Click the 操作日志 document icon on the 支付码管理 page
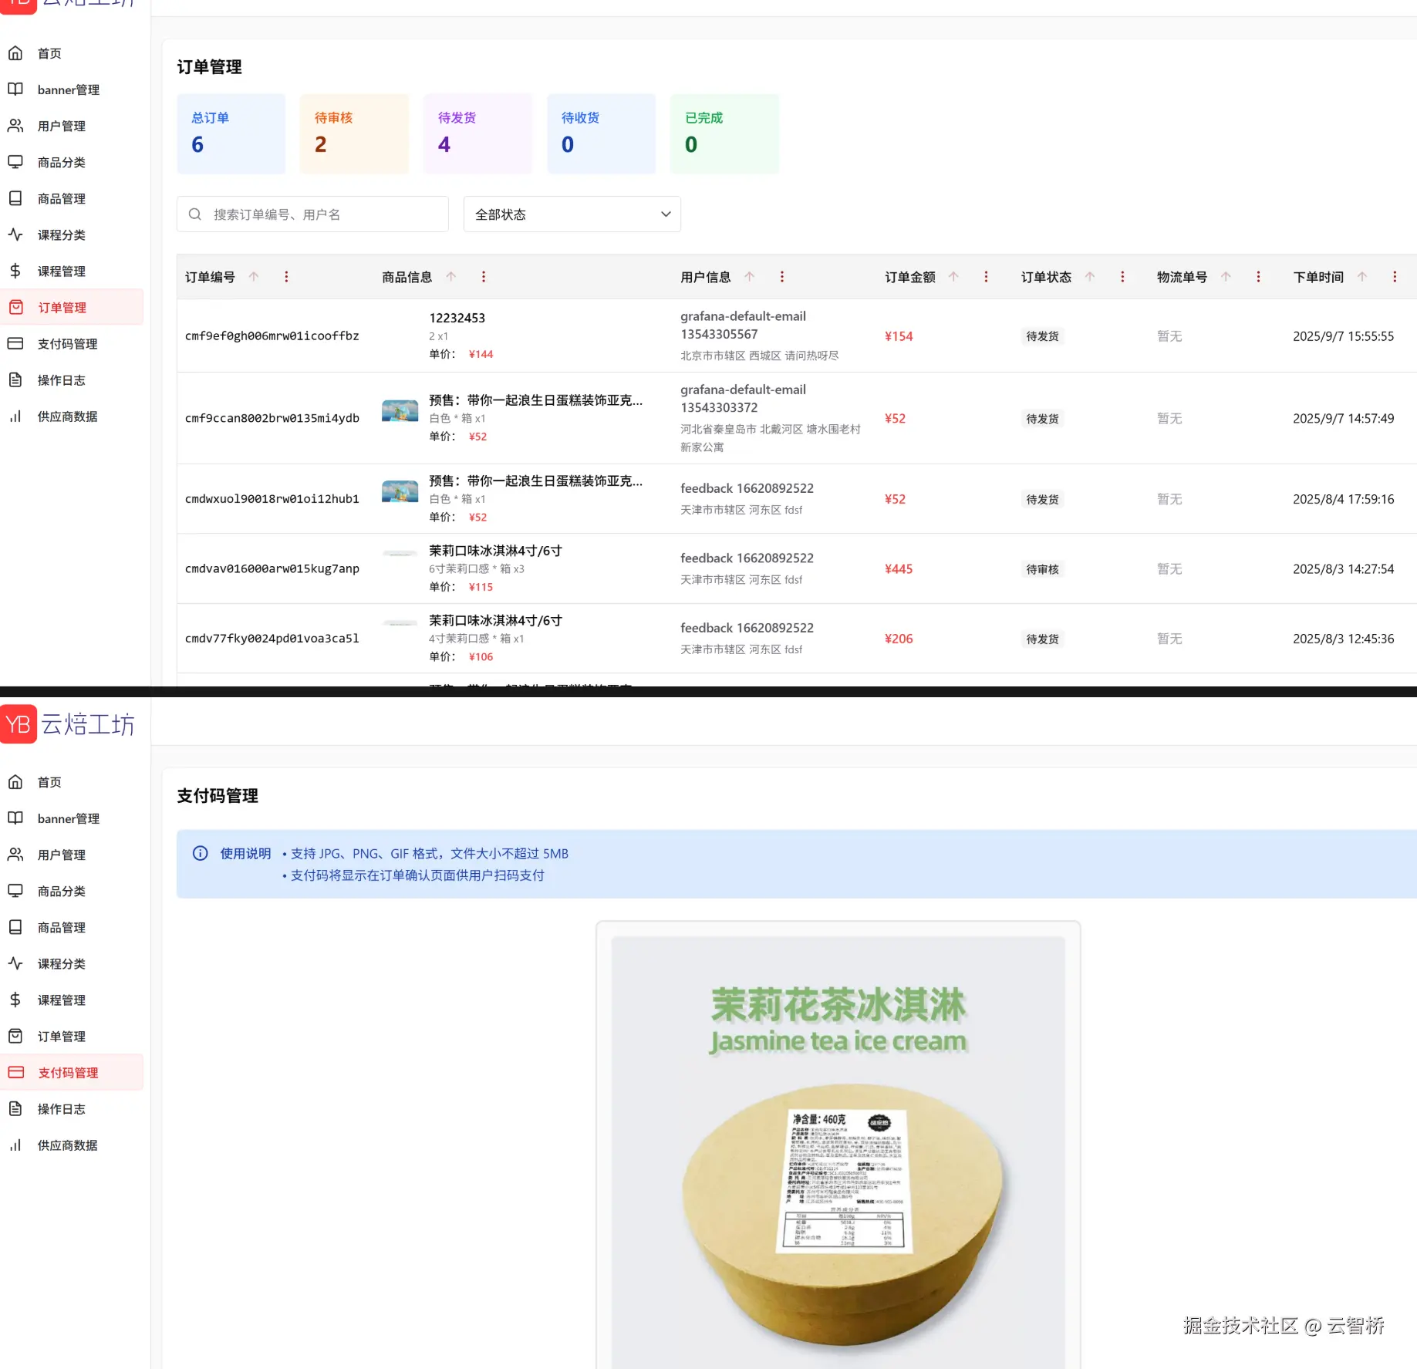Screen dimensions: 1417x1369 pos(15,1108)
